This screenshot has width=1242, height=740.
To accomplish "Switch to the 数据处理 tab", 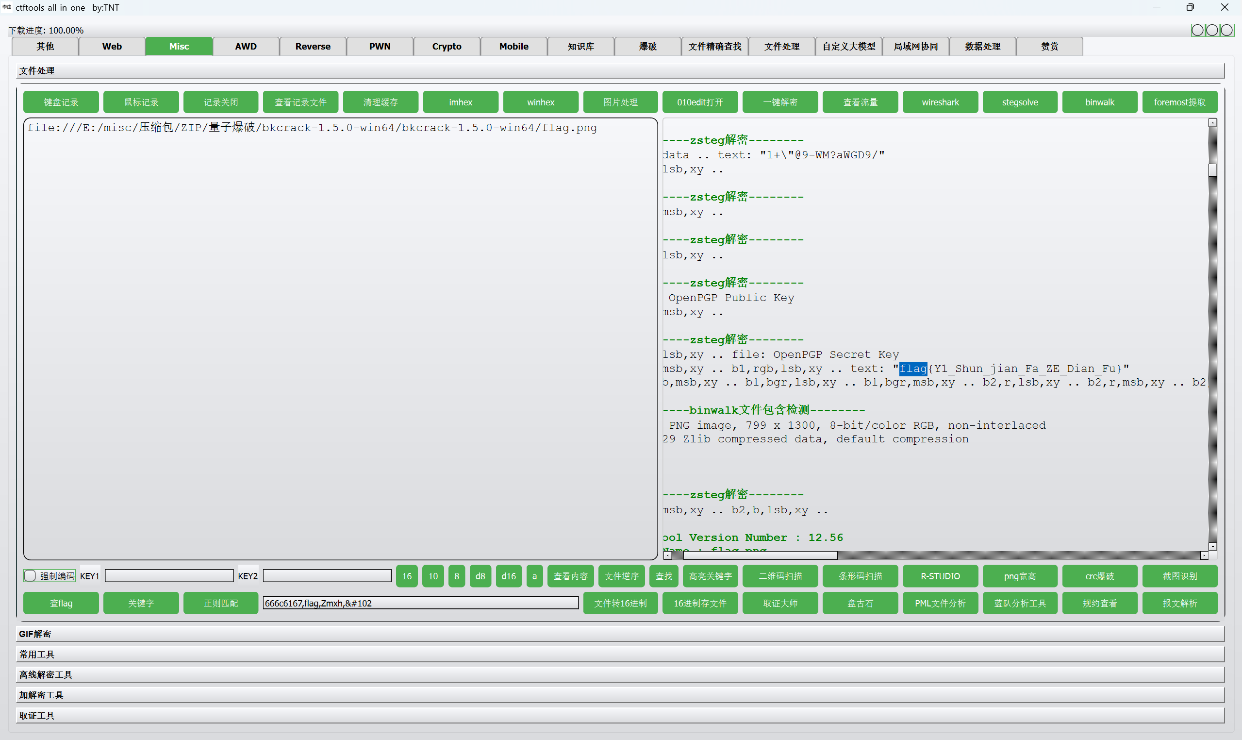I will point(983,47).
